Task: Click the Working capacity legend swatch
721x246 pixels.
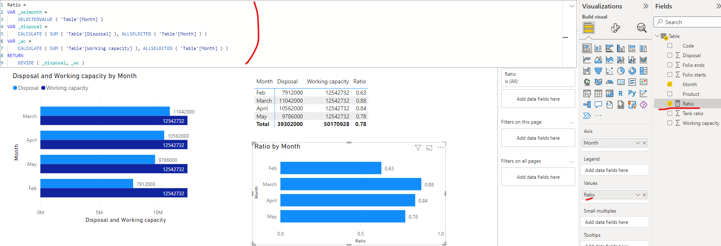Action: click(x=43, y=88)
